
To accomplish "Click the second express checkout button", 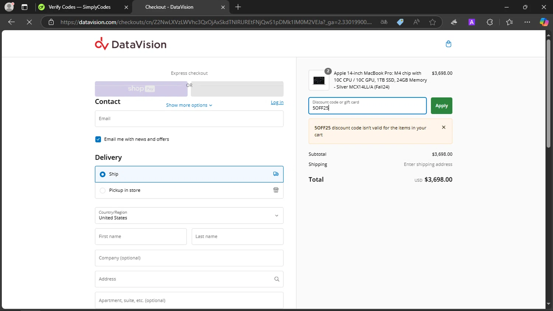I will tap(237, 89).
